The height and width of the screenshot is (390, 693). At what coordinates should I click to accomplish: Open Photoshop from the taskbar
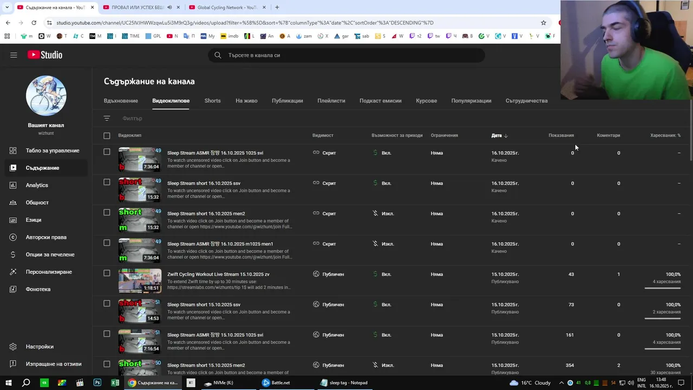pyautogui.click(x=97, y=382)
